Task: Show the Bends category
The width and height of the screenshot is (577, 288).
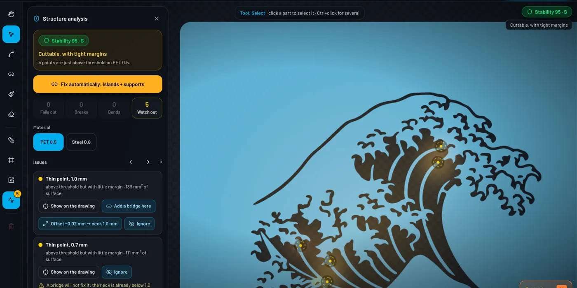Action: click(114, 108)
